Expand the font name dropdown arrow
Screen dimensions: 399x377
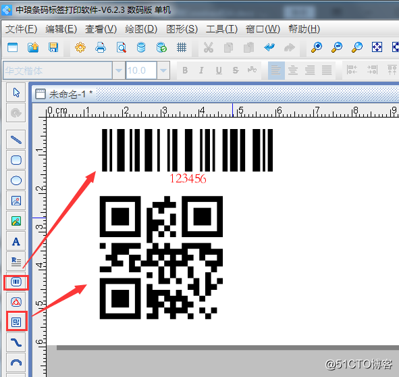119,70
